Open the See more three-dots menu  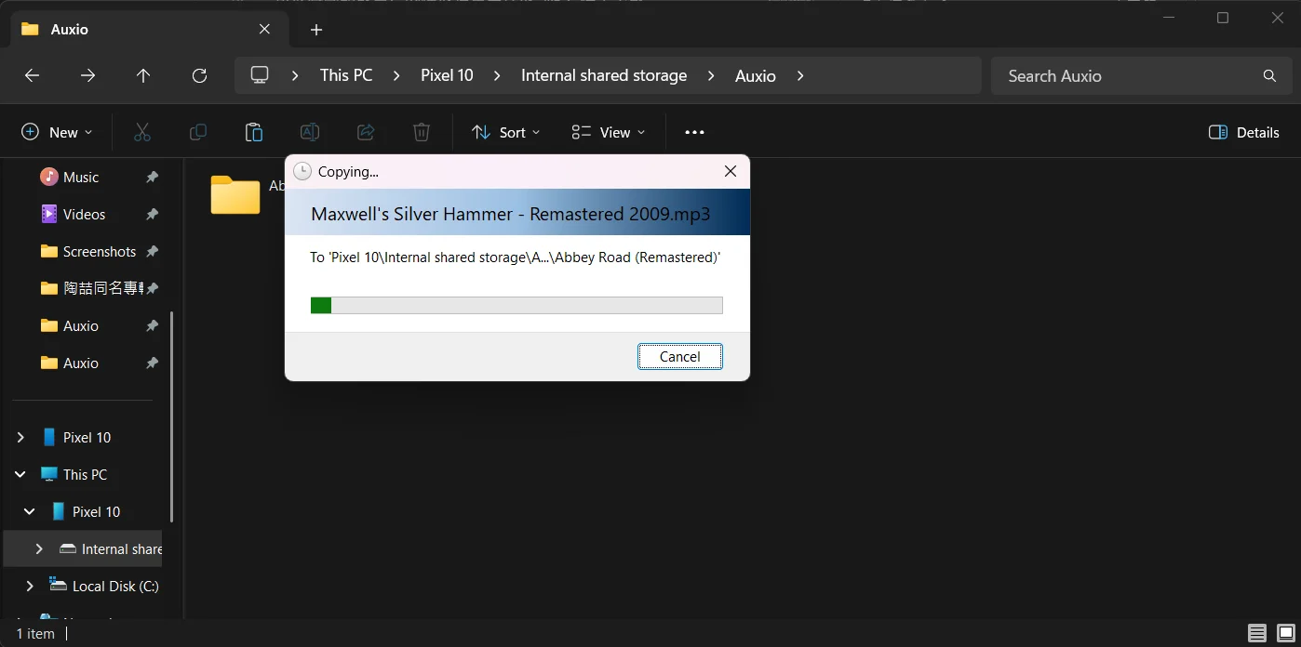coord(694,132)
